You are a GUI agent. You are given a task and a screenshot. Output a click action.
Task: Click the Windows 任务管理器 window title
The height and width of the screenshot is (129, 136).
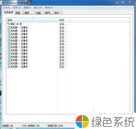(x=17, y=3)
